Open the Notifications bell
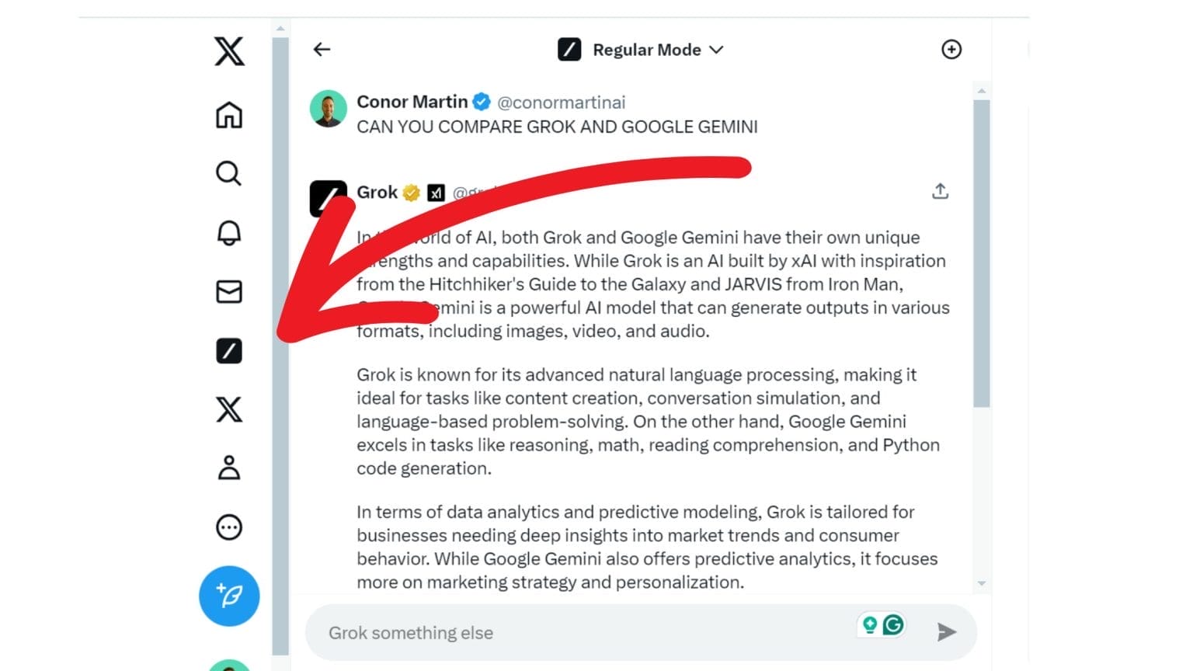 coord(228,233)
